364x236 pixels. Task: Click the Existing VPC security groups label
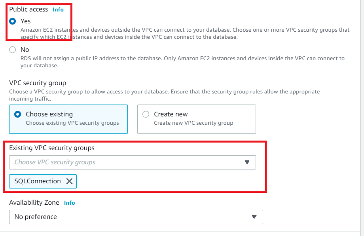pyautogui.click(x=52, y=148)
